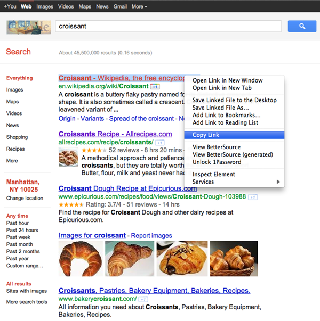The height and width of the screenshot is (321, 320).
Task: Click the +1 button beside the epicurious.com URL
Action: 253,197
